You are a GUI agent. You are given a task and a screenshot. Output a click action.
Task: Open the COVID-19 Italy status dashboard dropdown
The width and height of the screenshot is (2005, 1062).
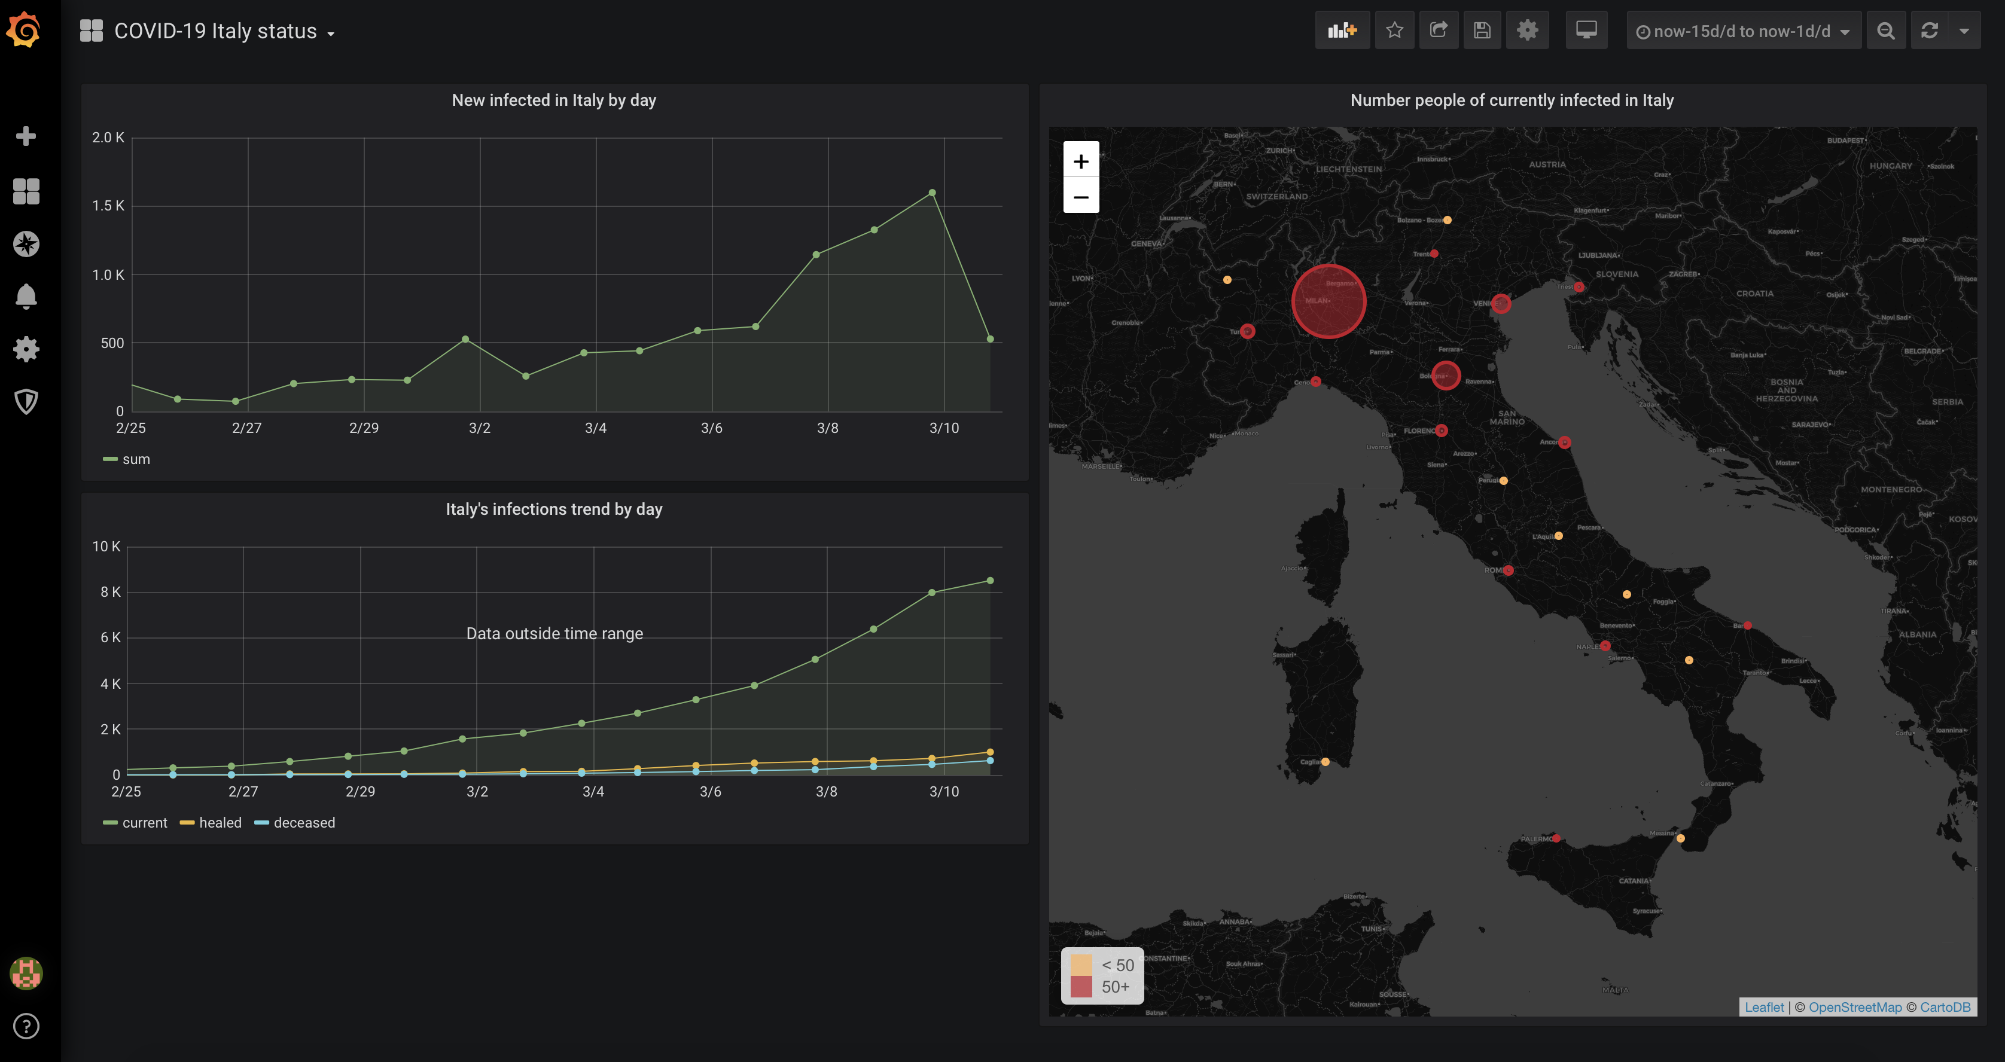click(x=215, y=31)
